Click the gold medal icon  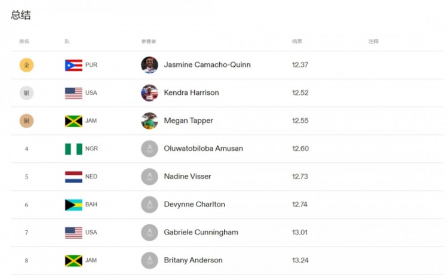click(26, 65)
